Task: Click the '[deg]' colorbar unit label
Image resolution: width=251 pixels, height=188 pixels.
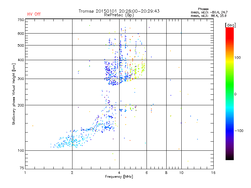Action: click(x=230, y=25)
